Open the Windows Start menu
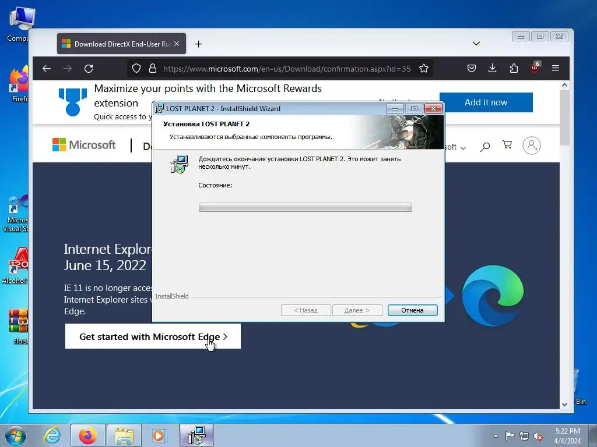Screen dimensions: 597x447 15,435
